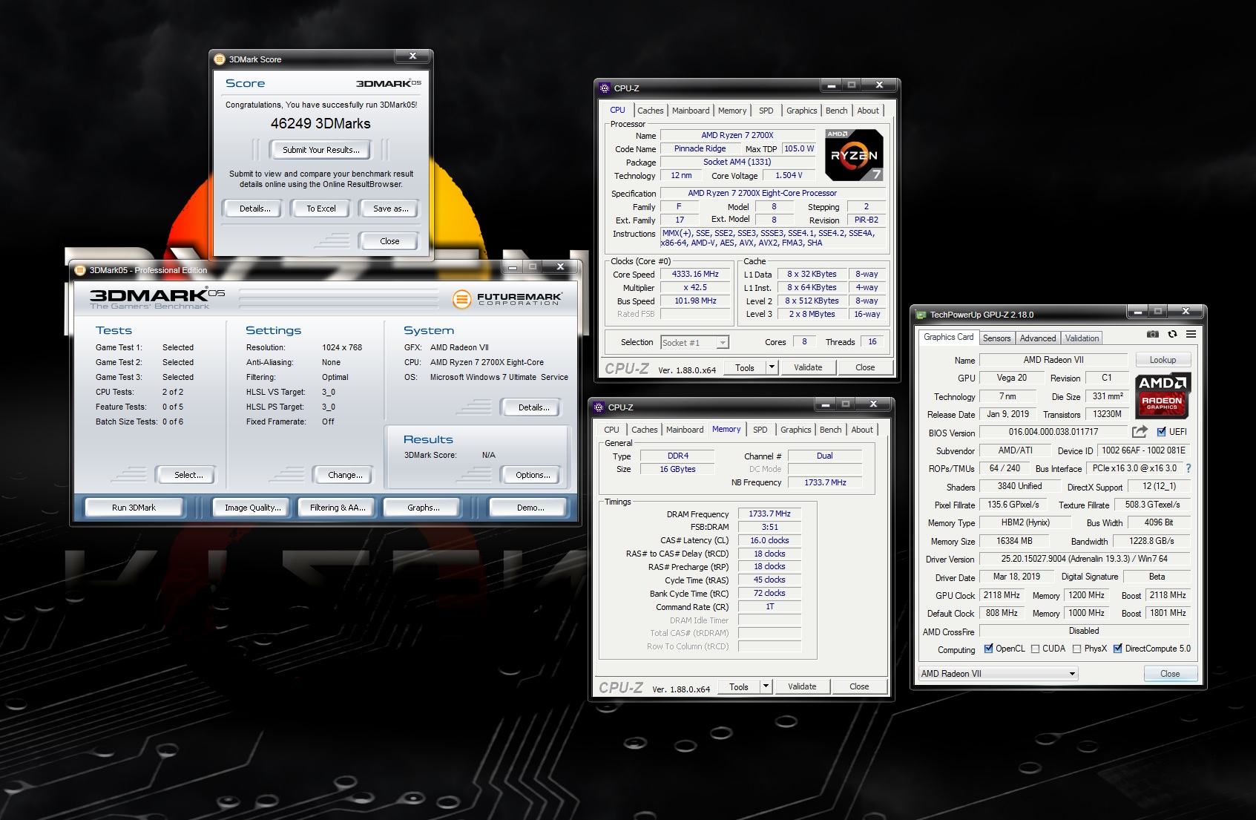Image resolution: width=1256 pixels, height=820 pixels.
Task: Click the GPU-Z screenshot camera icon
Action: 1152,335
